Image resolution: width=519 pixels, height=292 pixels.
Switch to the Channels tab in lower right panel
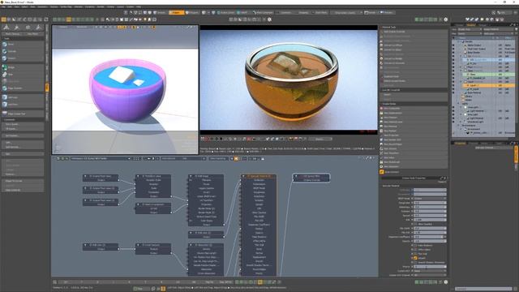[474, 143]
